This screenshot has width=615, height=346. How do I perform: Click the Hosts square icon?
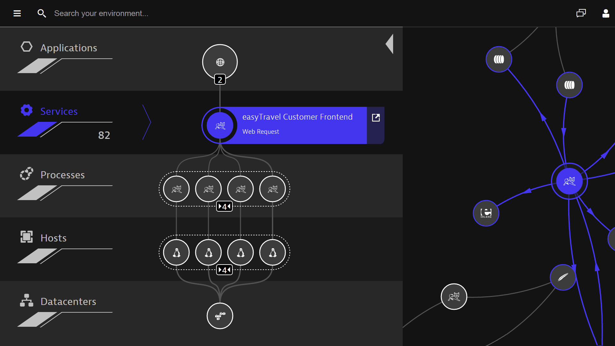[x=27, y=237]
